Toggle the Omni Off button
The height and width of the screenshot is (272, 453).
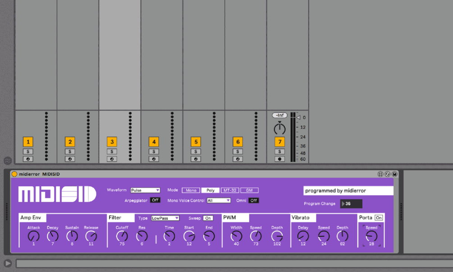tap(254, 200)
